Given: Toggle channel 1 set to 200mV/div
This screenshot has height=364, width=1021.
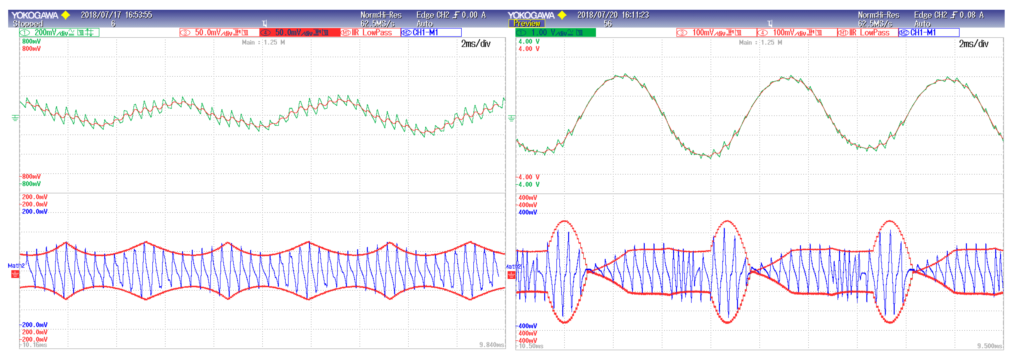Looking at the screenshot, I should coord(51,32).
